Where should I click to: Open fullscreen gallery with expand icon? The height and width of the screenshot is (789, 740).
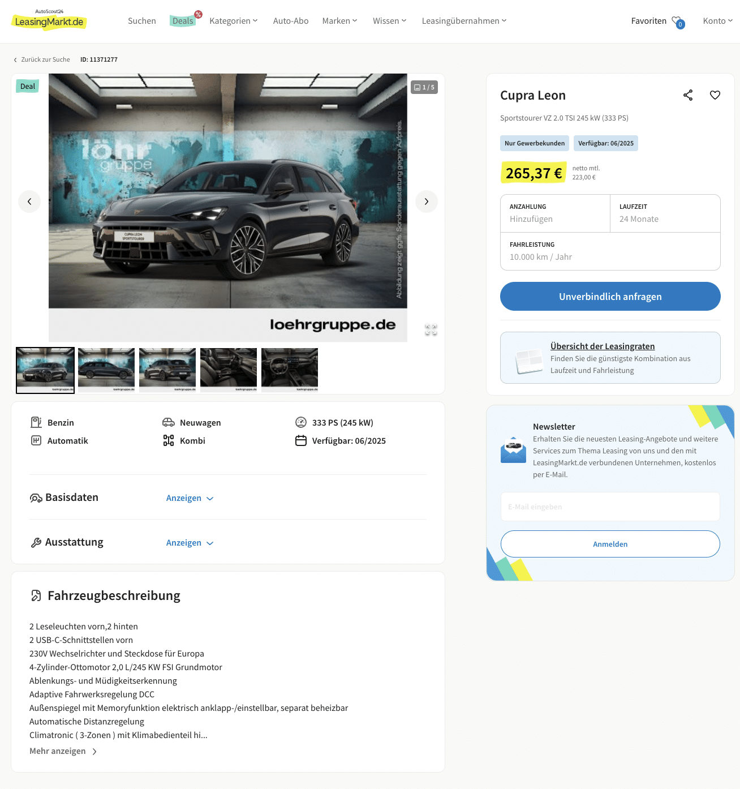point(431,330)
